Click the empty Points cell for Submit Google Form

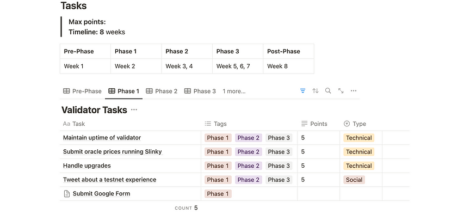pyautogui.click(x=318, y=193)
